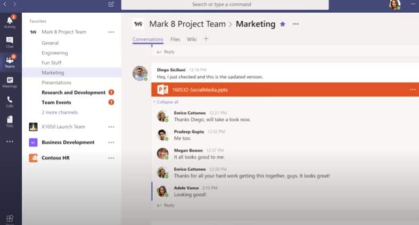Image resolution: width=419 pixels, height=225 pixels.
Task: Click the profile picture in top bar
Action: [395, 5]
